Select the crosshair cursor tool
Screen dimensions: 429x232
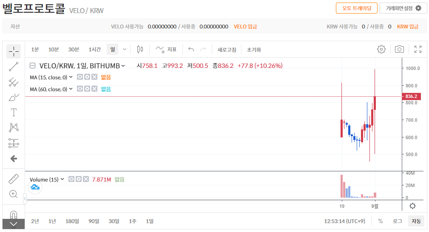pos(14,51)
